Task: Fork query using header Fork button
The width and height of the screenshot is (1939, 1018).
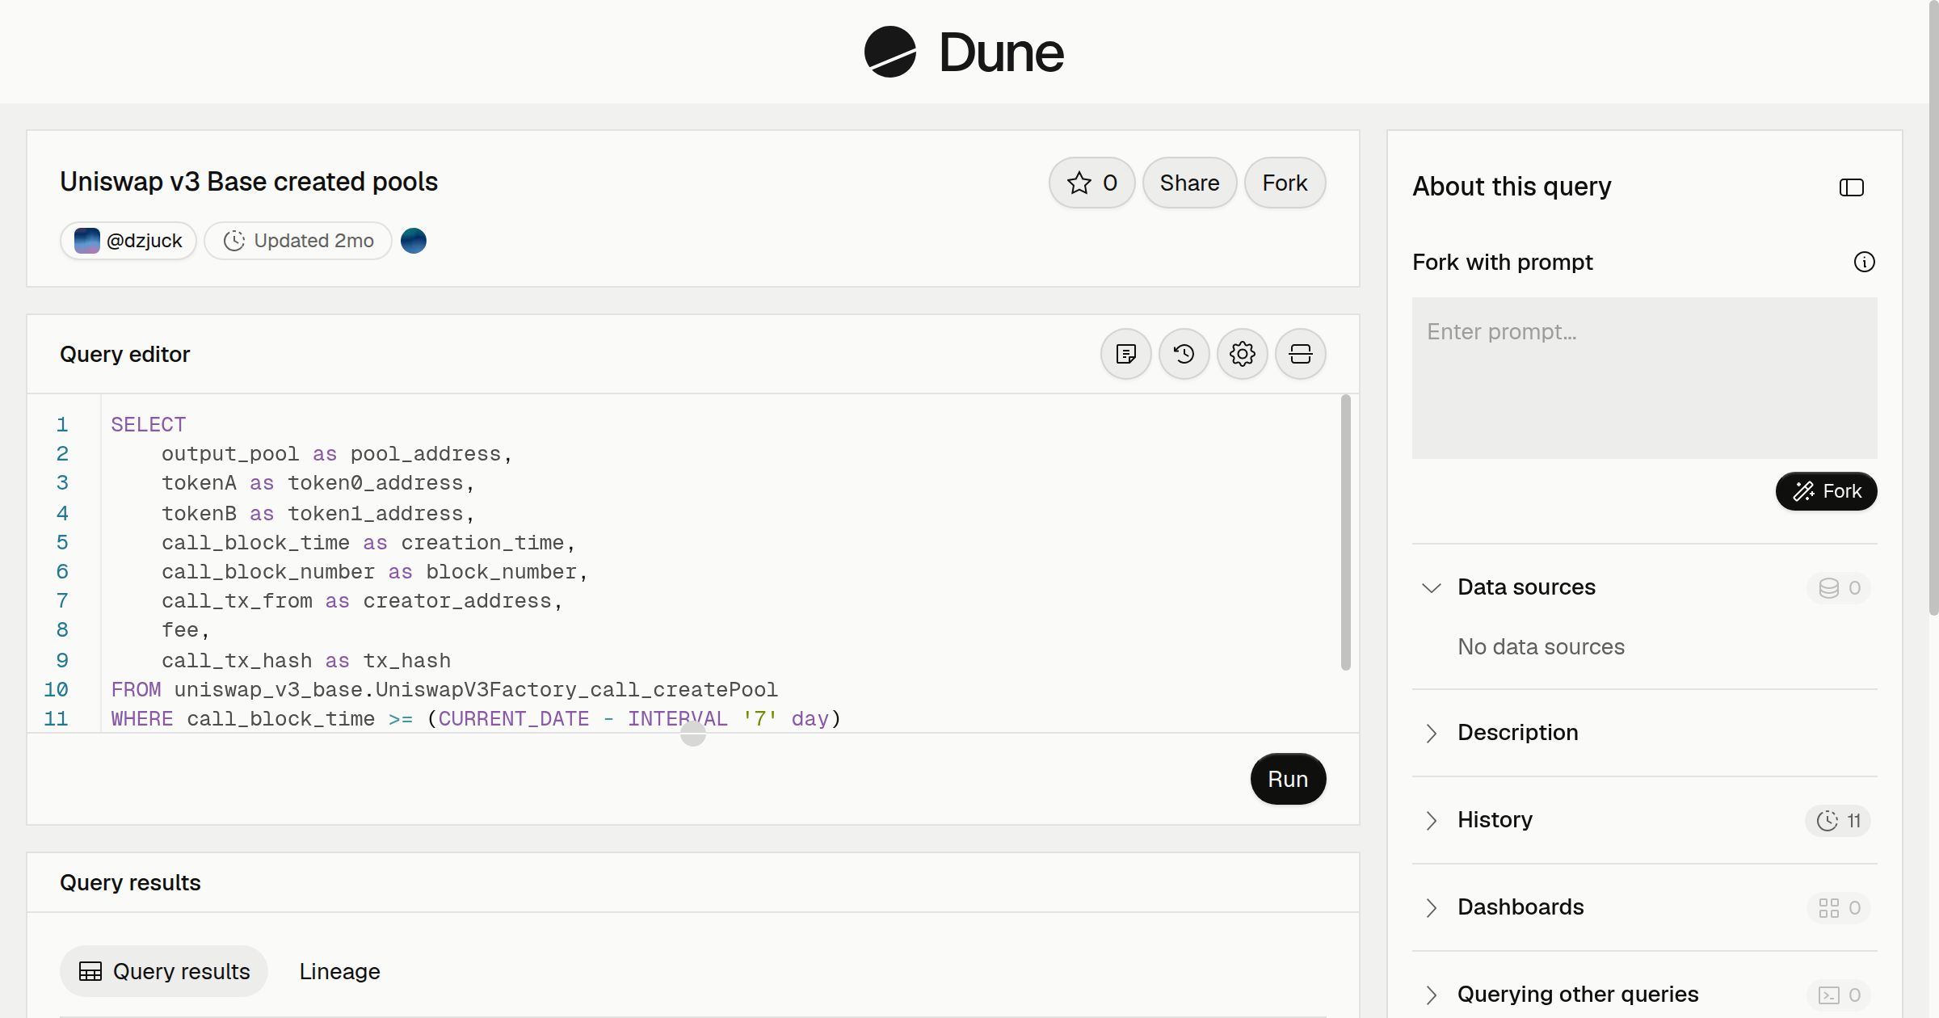Action: coord(1285,183)
